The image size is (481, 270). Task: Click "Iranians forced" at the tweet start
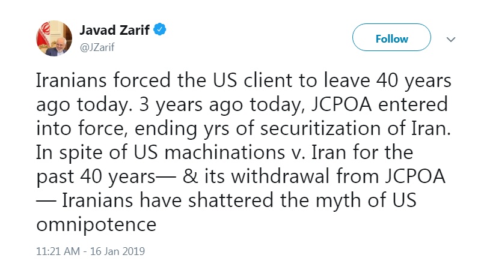point(99,80)
